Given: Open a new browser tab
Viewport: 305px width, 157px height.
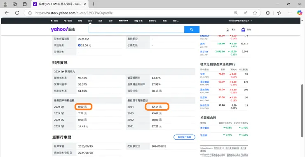Looking at the screenshot, I should point(94,4).
